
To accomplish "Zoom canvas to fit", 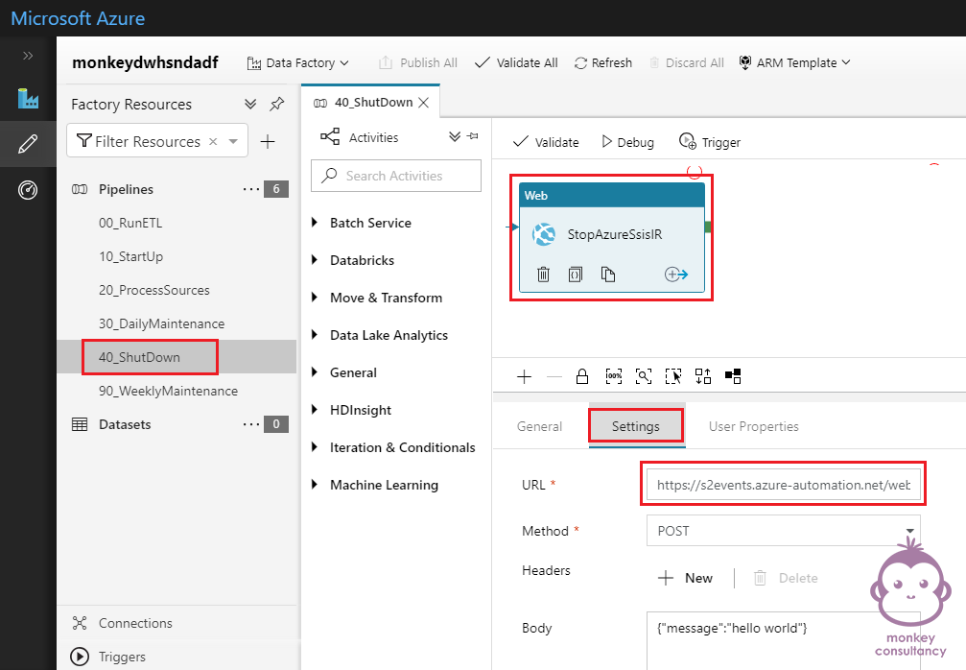I will 644,376.
